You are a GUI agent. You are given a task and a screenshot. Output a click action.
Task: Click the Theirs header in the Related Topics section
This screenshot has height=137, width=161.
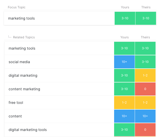145,37
